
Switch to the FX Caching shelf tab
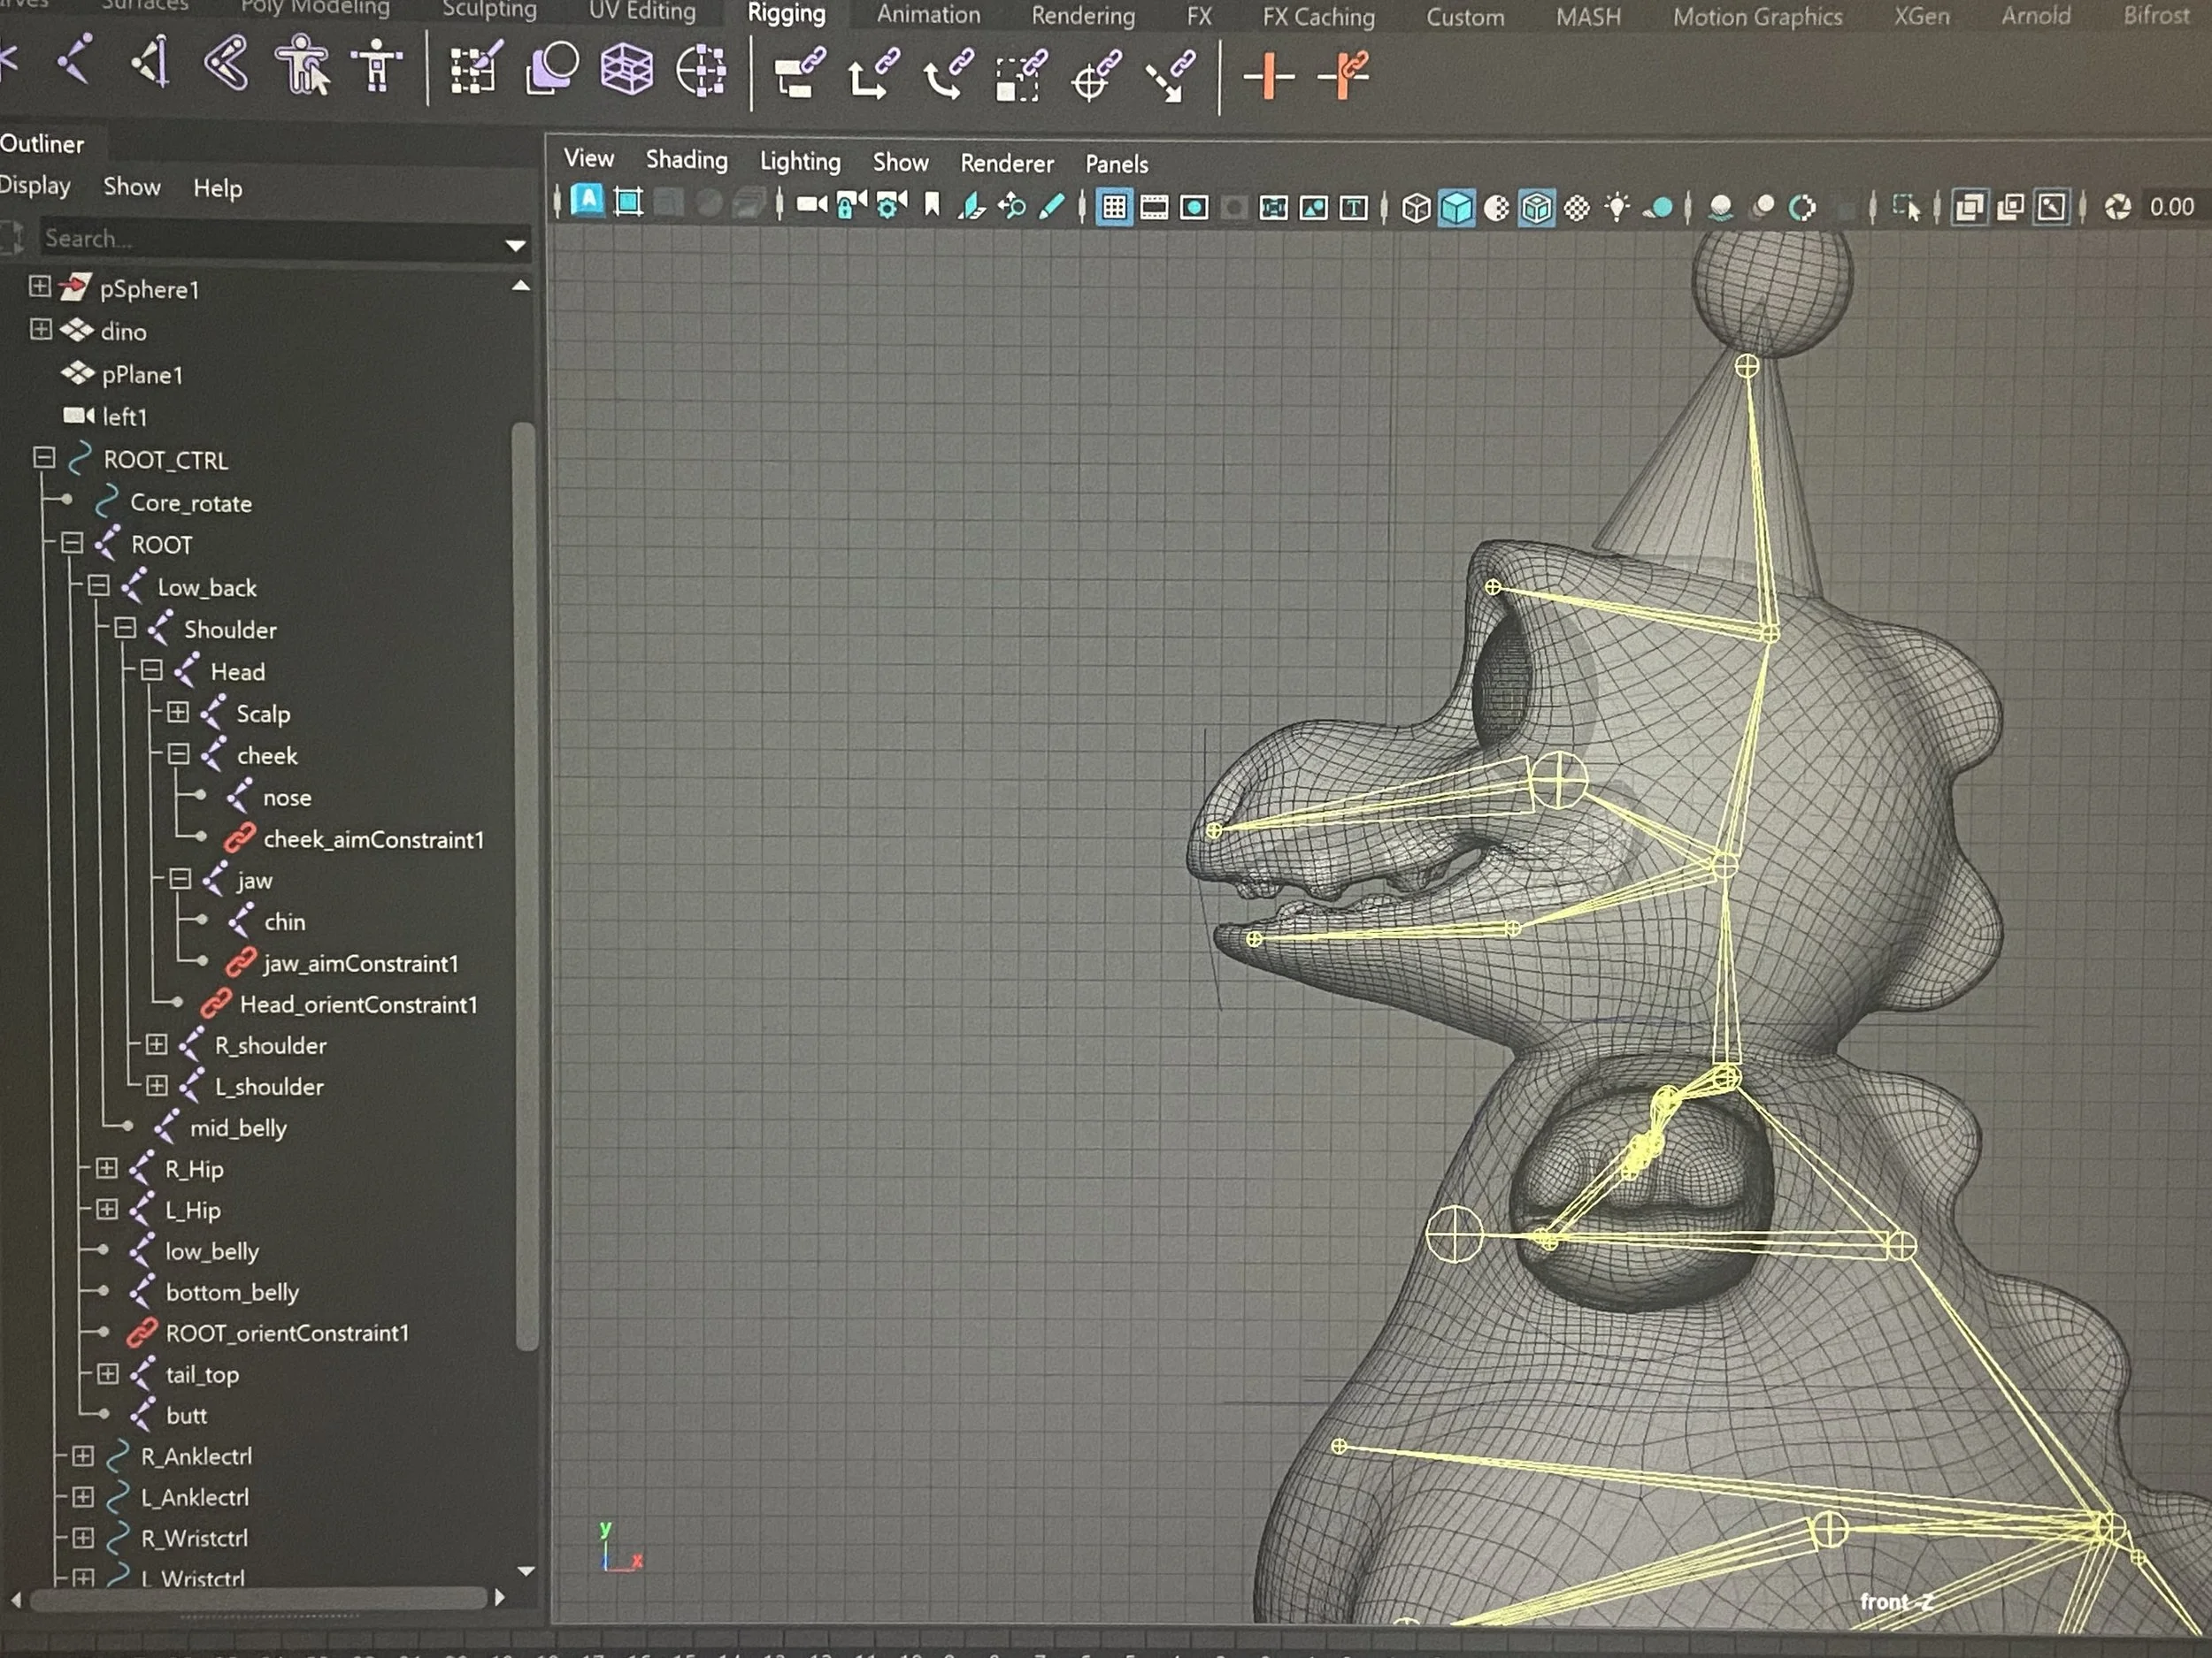click(1318, 16)
